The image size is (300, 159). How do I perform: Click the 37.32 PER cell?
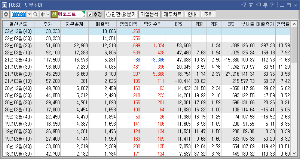pyautogui.click(x=200, y=154)
